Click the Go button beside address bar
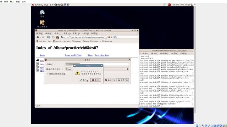This screenshot has height=127, width=227. click(x=110, y=37)
